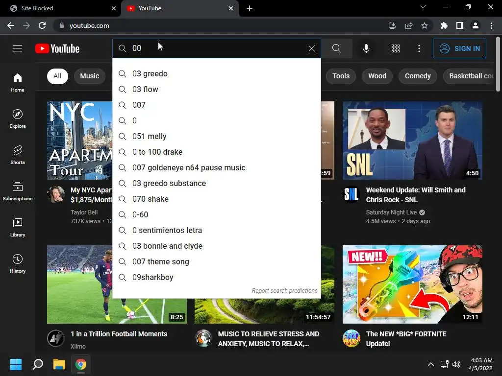Open the relaxing music video thumbnail
Image resolution: width=502 pixels, height=376 pixels.
pyautogui.click(x=264, y=311)
